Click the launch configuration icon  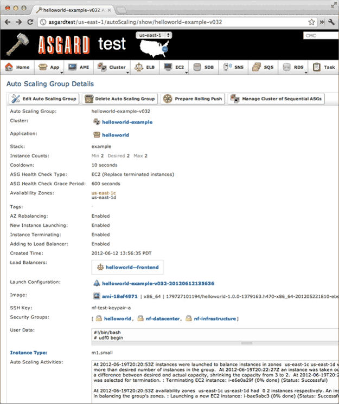coord(97,283)
